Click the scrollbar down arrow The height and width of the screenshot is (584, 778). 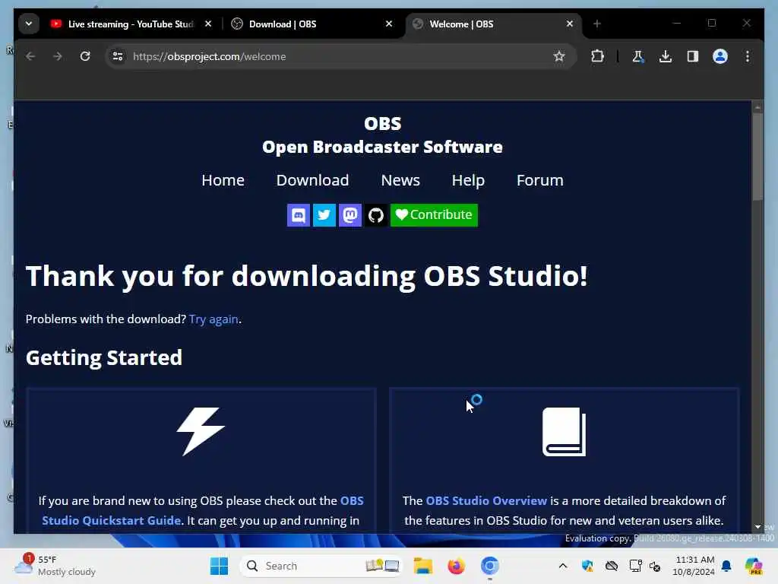tap(757, 527)
